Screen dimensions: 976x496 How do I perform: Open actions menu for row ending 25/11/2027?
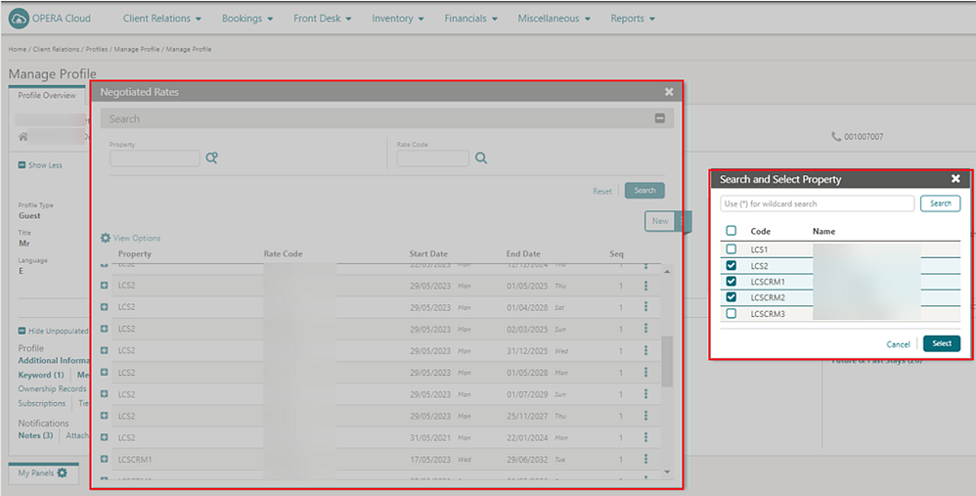point(645,416)
